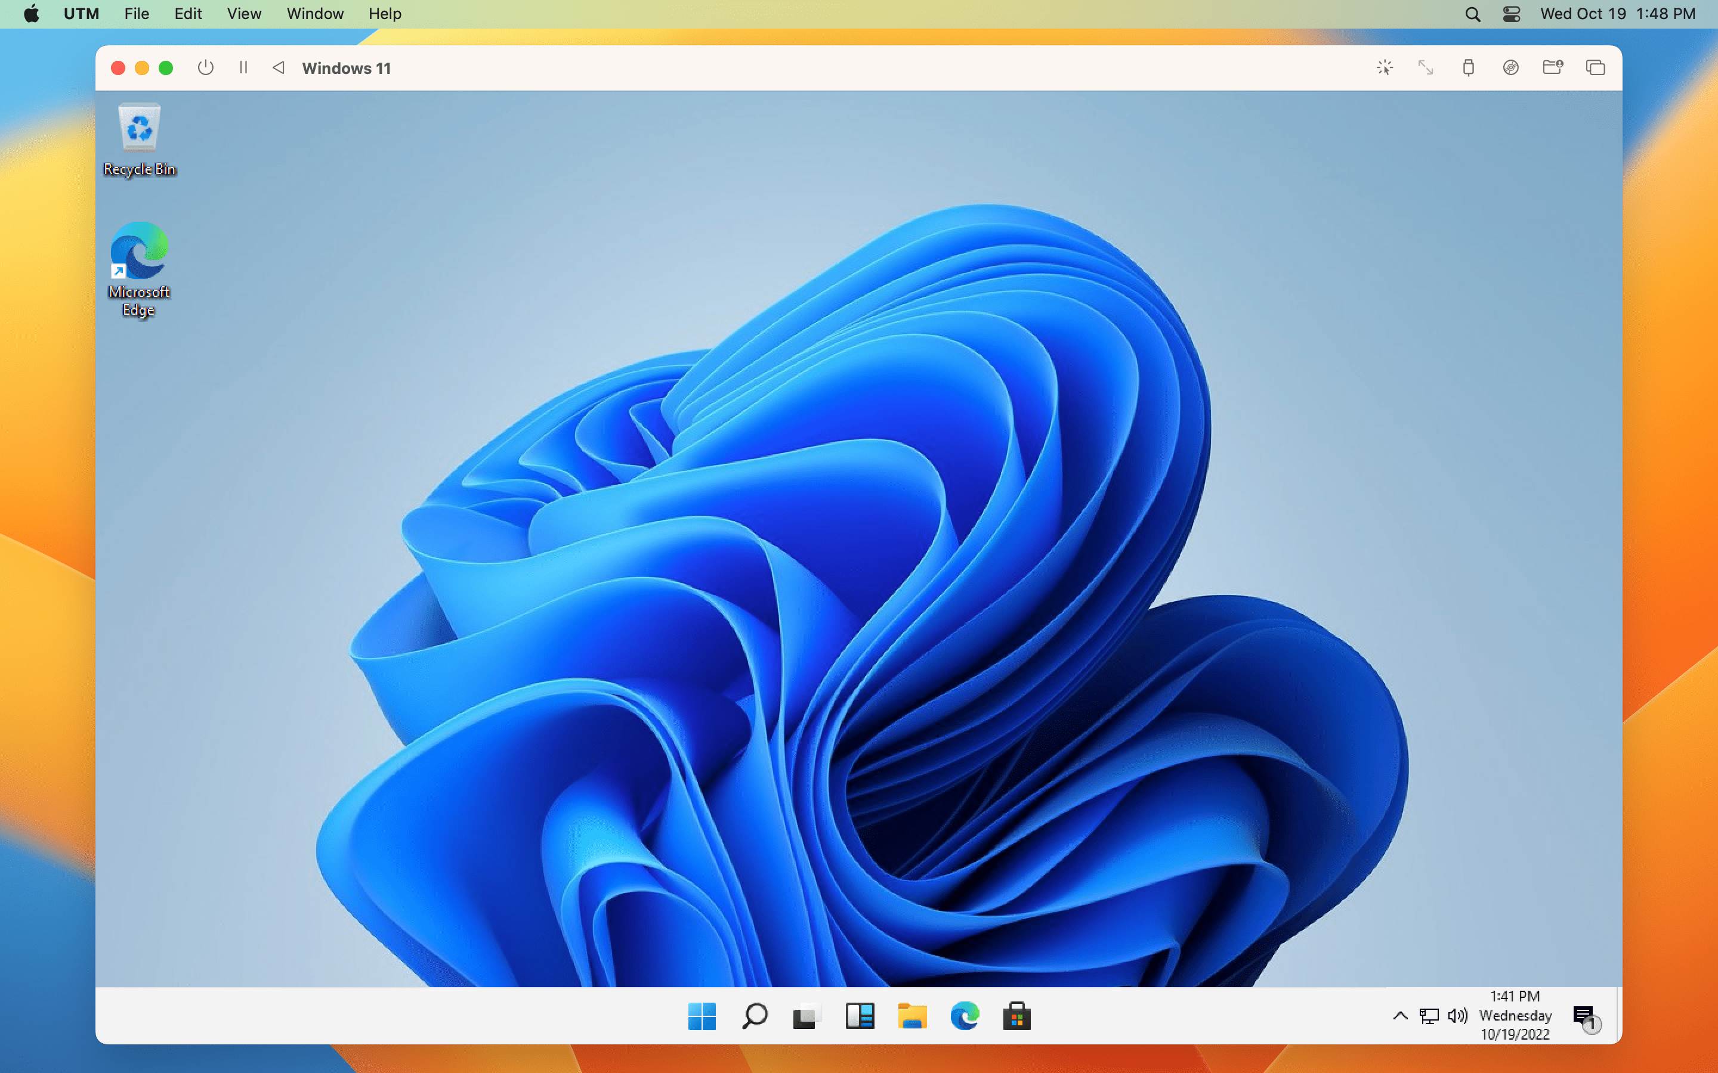Viewport: 1718px width, 1073px height.
Task: Click the windows overlay icon in UTM toolbar
Action: 1595,67
